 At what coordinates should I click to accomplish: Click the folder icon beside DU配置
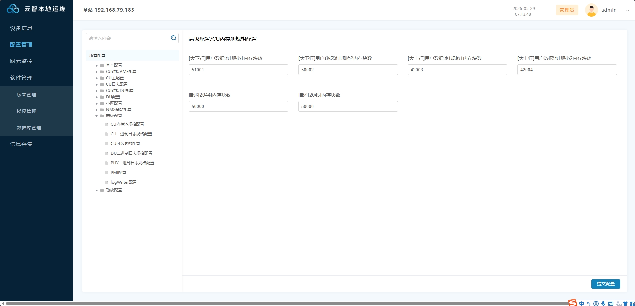point(102,97)
